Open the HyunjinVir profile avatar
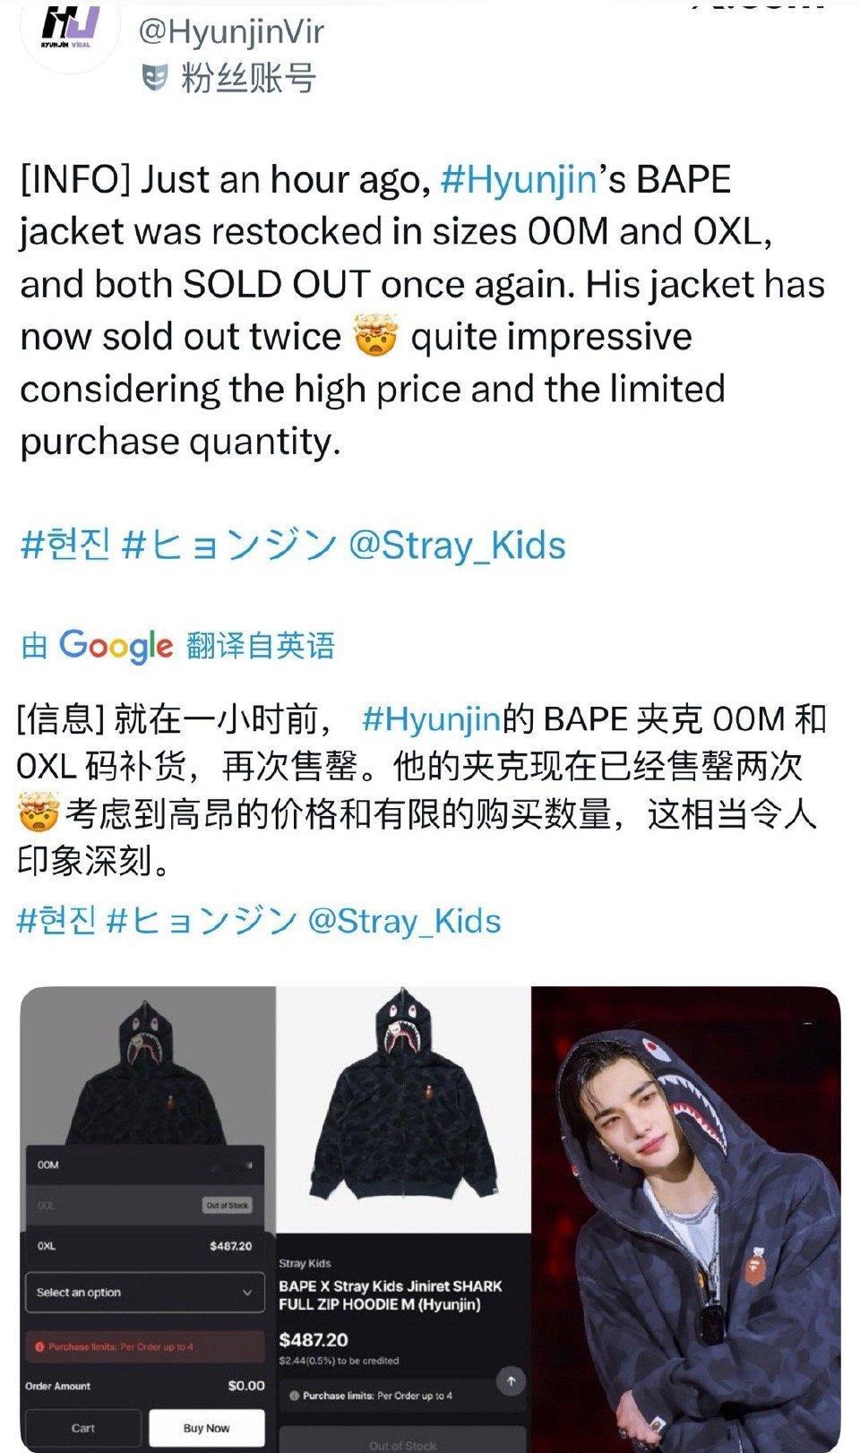The height and width of the screenshot is (1453, 860). pyautogui.click(x=71, y=32)
